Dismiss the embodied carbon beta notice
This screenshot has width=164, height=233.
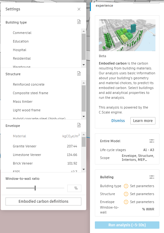[118, 121]
